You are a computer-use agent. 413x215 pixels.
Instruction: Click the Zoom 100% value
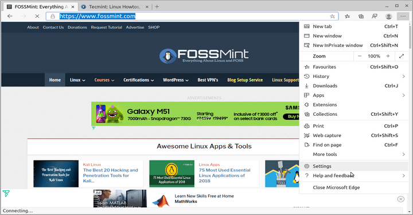coord(374,56)
